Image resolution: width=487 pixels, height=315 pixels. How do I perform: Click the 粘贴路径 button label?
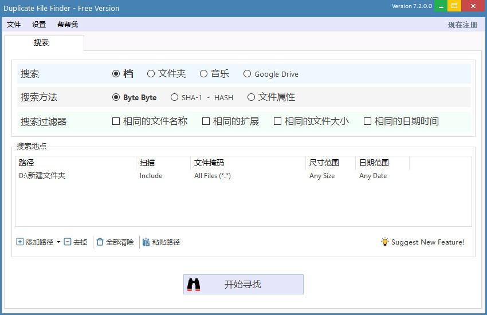pyautogui.click(x=166, y=242)
